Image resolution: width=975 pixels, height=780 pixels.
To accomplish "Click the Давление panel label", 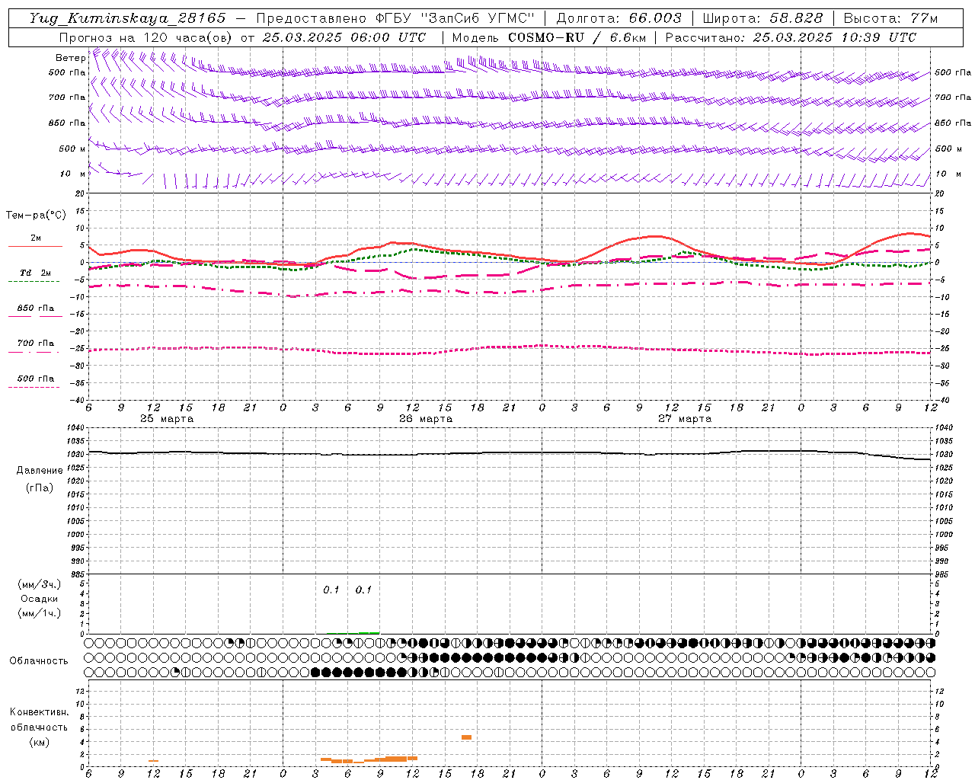I will pyautogui.click(x=40, y=471).
